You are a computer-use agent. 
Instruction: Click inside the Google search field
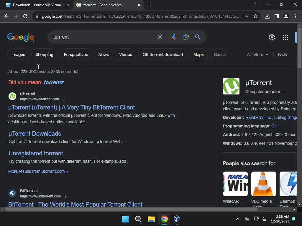tap(104, 37)
